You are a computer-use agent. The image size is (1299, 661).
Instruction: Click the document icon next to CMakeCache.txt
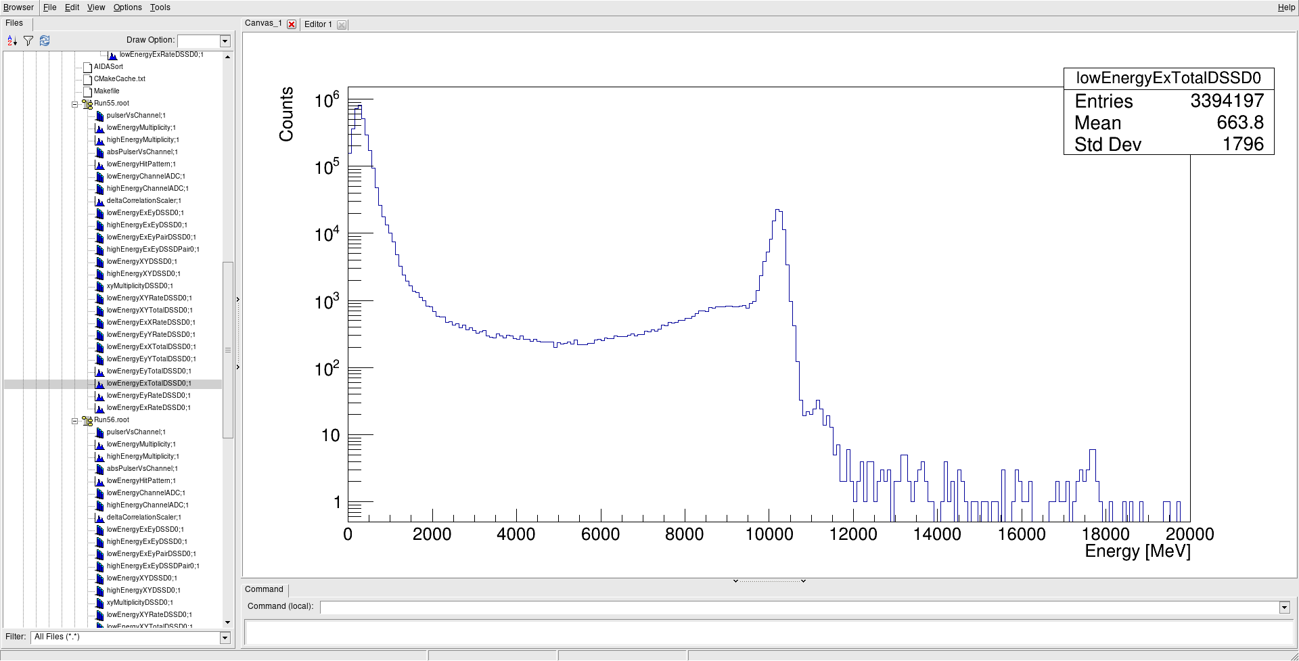(87, 79)
